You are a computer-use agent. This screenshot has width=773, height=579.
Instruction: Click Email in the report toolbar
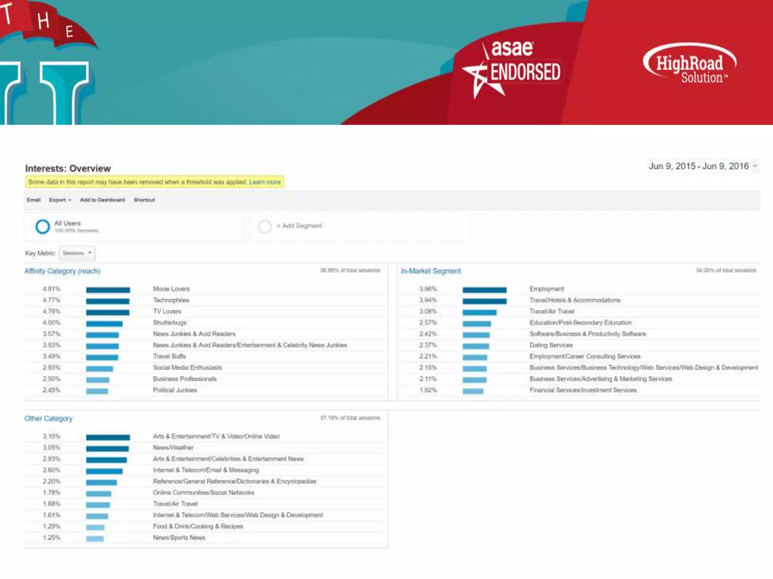(x=34, y=200)
